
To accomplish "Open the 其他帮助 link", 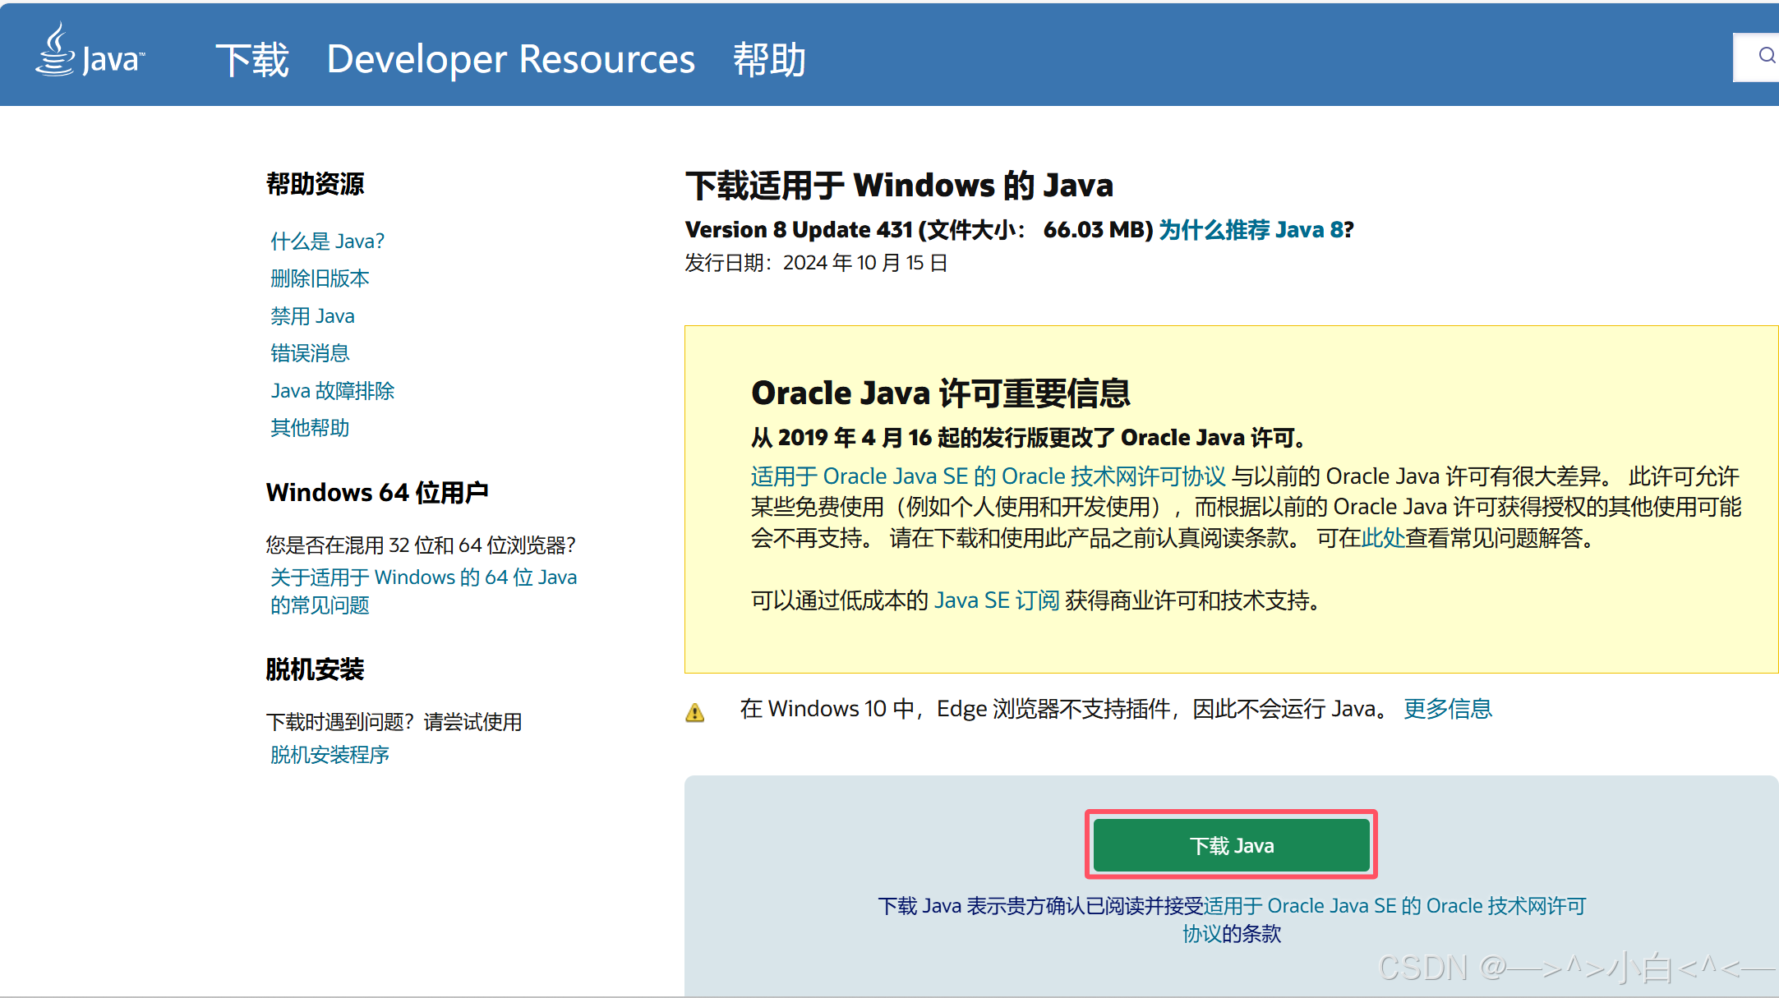I will point(310,428).
